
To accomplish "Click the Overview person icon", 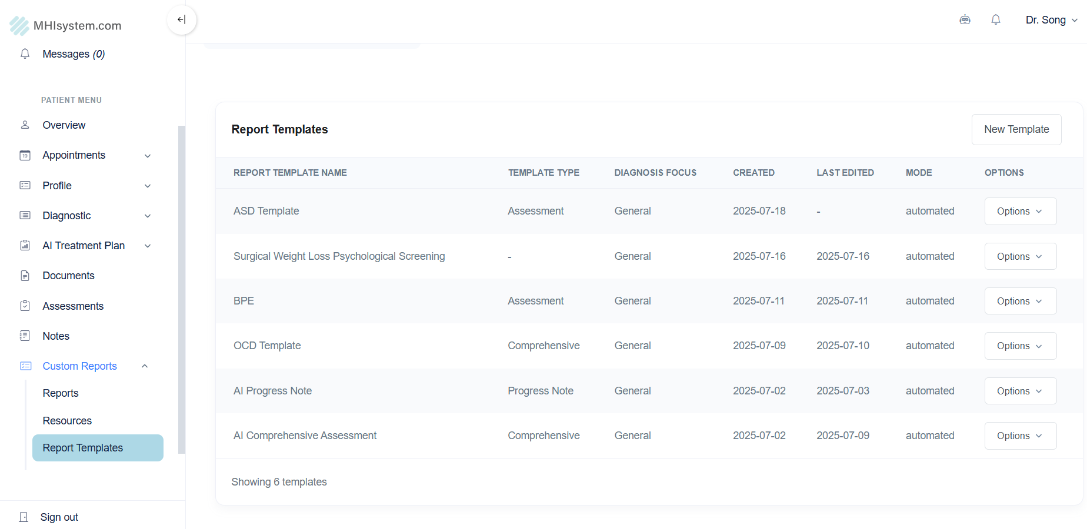I will tap(25, 125).
